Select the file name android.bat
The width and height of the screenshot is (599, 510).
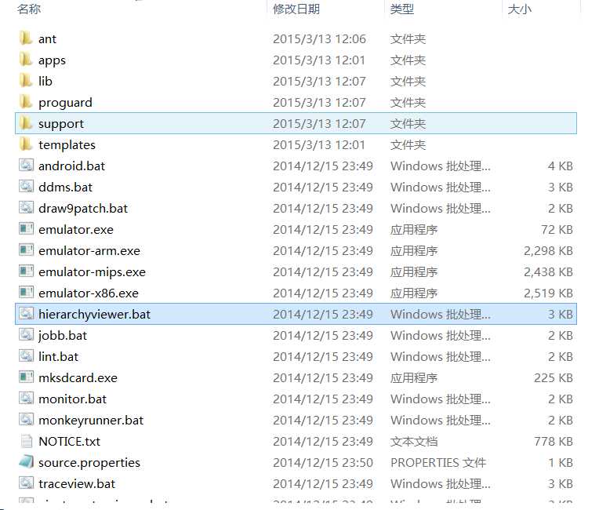(71, 166)
